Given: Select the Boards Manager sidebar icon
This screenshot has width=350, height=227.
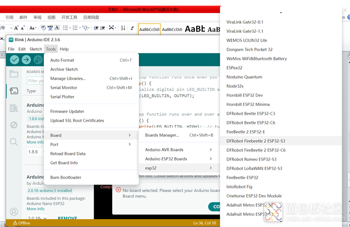Looking at the screenshot, I should pyautogui.click(x=14, y=91).
